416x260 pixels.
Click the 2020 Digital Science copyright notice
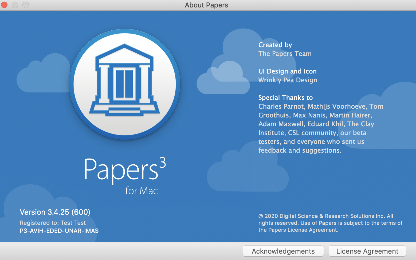tap(330, 223)
